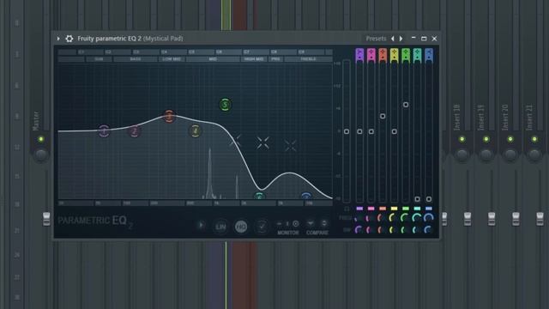Toggle the Insert 20 enable LED in mixer
The width and height of the screenshot is (549, 309).
[x=510, y=139]
